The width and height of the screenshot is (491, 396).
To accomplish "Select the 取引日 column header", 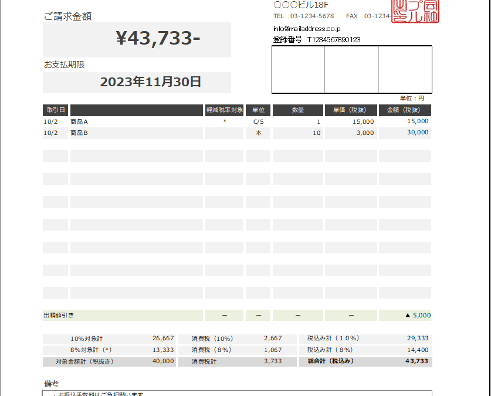I will 55,110.
